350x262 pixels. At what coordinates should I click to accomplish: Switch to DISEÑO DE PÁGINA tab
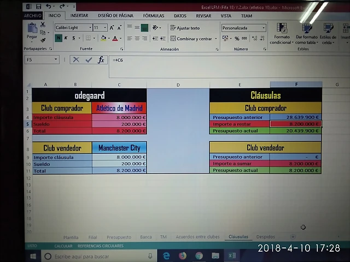(115, 16)
